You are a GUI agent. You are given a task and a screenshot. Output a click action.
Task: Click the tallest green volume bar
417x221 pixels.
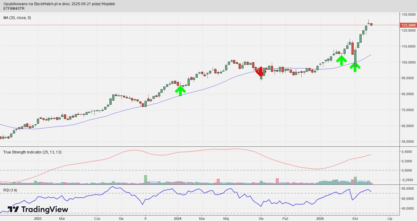click(x=145, y=180)
